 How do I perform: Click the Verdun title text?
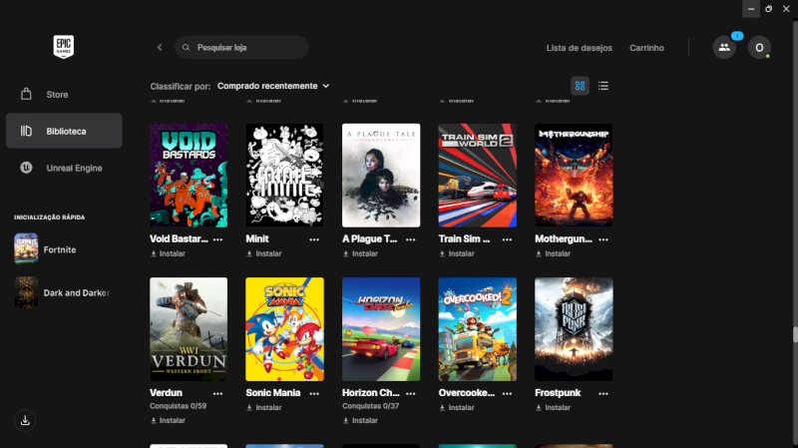coord(166,393)
